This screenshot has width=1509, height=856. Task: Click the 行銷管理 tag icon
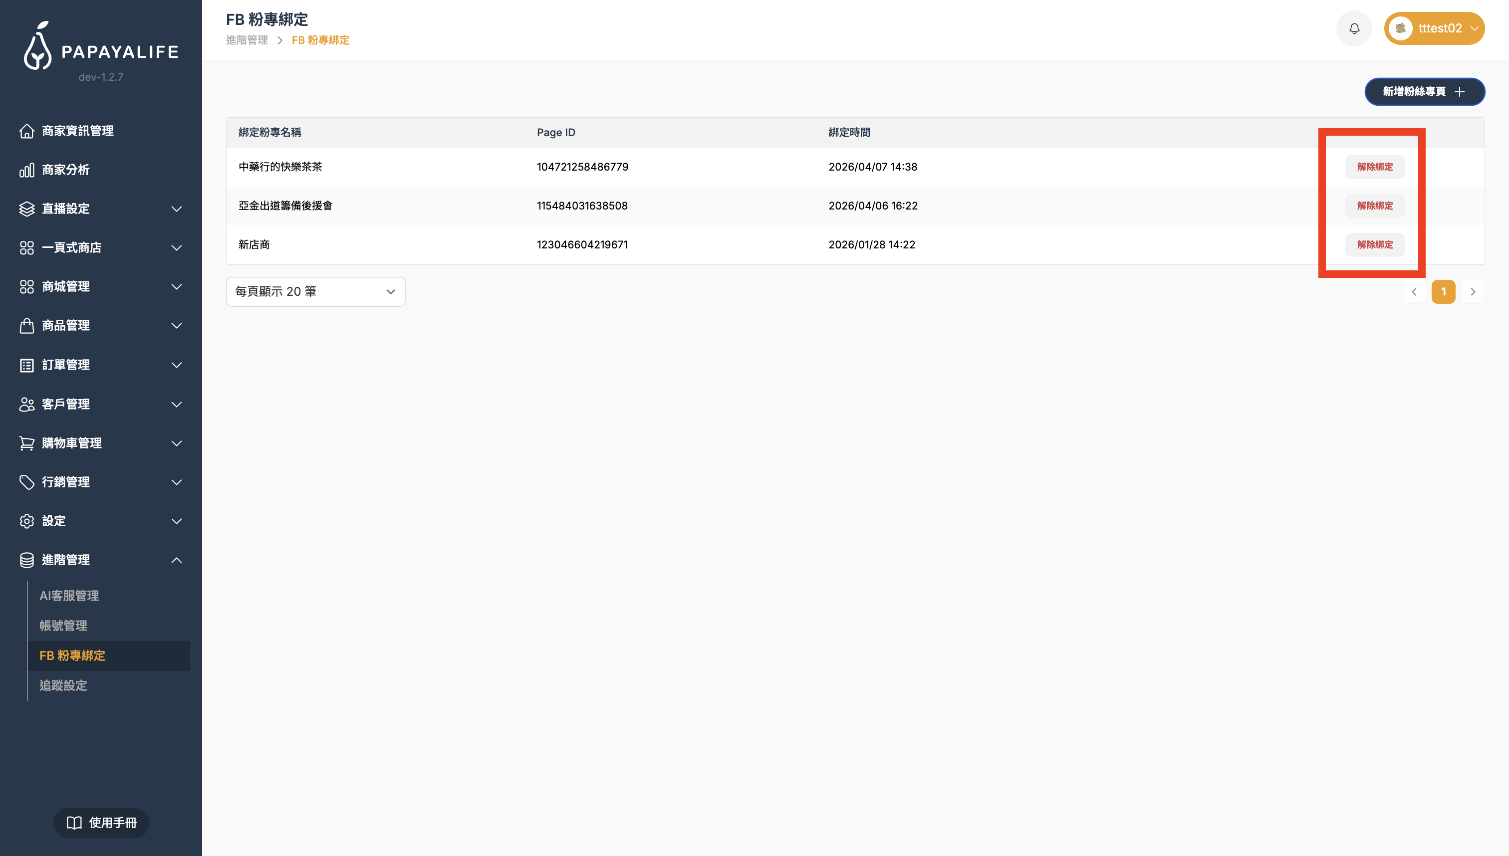pos(26,482)
